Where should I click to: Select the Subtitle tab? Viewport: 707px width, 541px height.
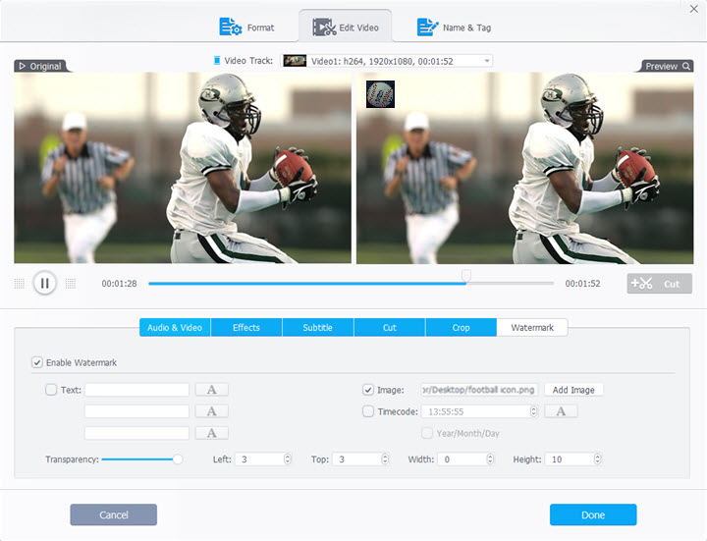(x=318, y=328)
